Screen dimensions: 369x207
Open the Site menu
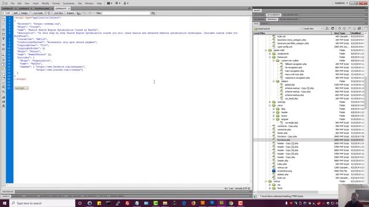point(80,3)
